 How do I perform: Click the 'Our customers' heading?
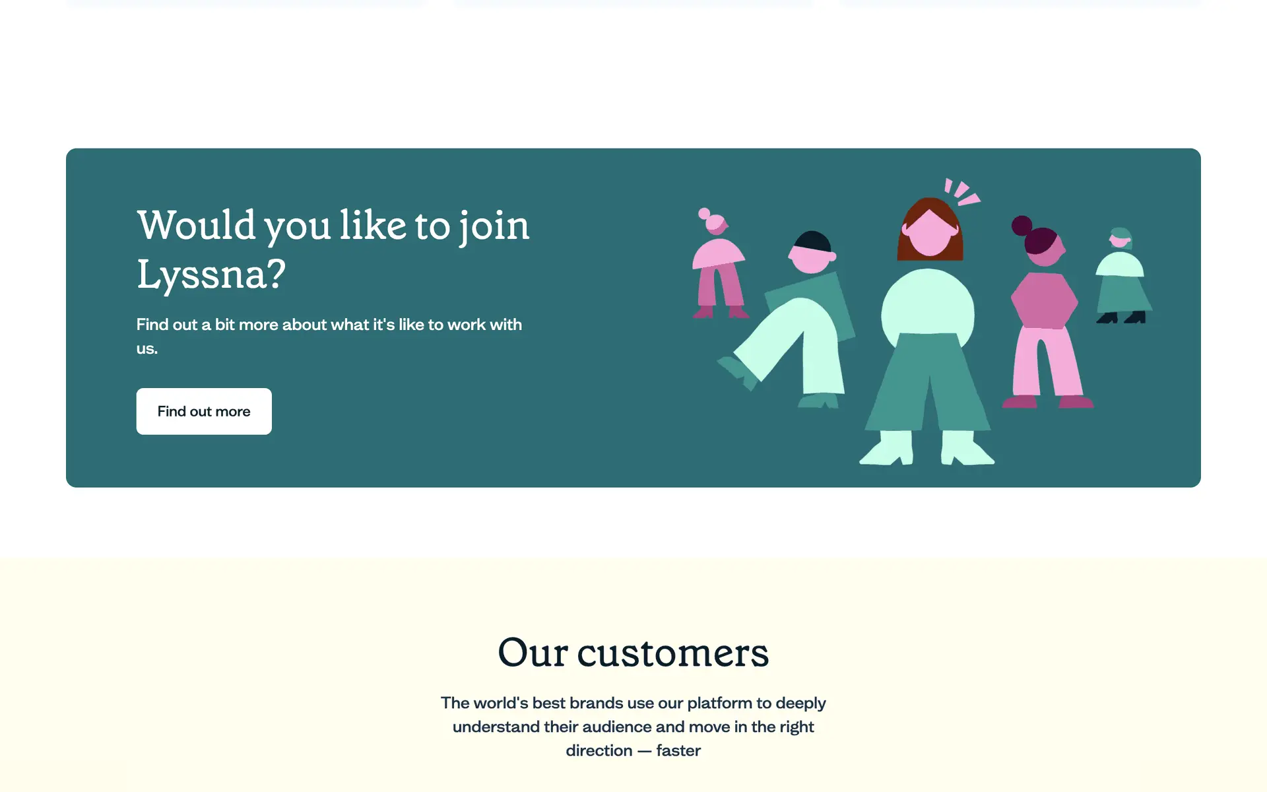tap(633, 652)
